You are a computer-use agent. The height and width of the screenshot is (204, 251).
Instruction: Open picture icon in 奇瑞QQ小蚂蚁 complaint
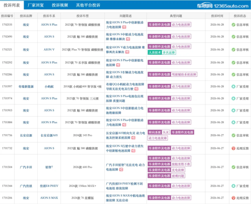(137, 89)
